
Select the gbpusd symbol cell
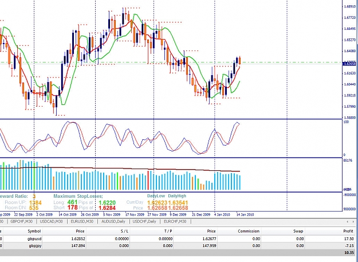tap(35, 238)
